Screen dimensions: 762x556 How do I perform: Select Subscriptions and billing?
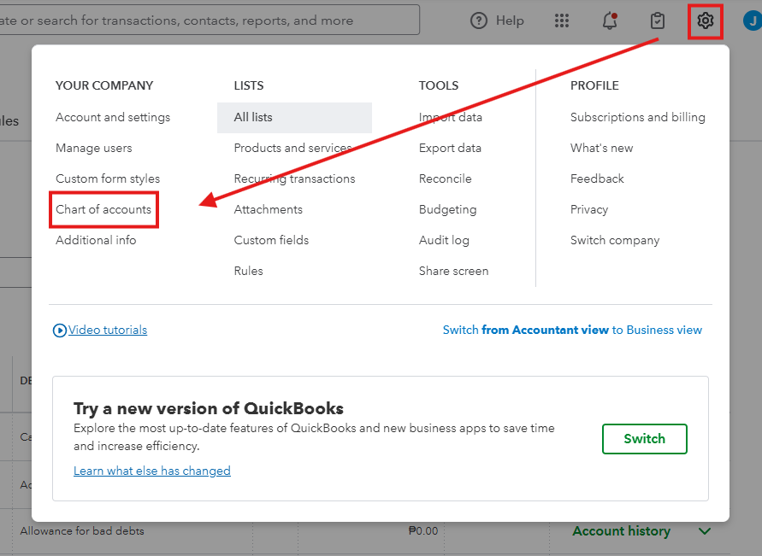pyautogui.click(x=638, y=117)
